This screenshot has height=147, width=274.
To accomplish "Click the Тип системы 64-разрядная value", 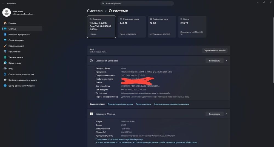I will point(146,93).
